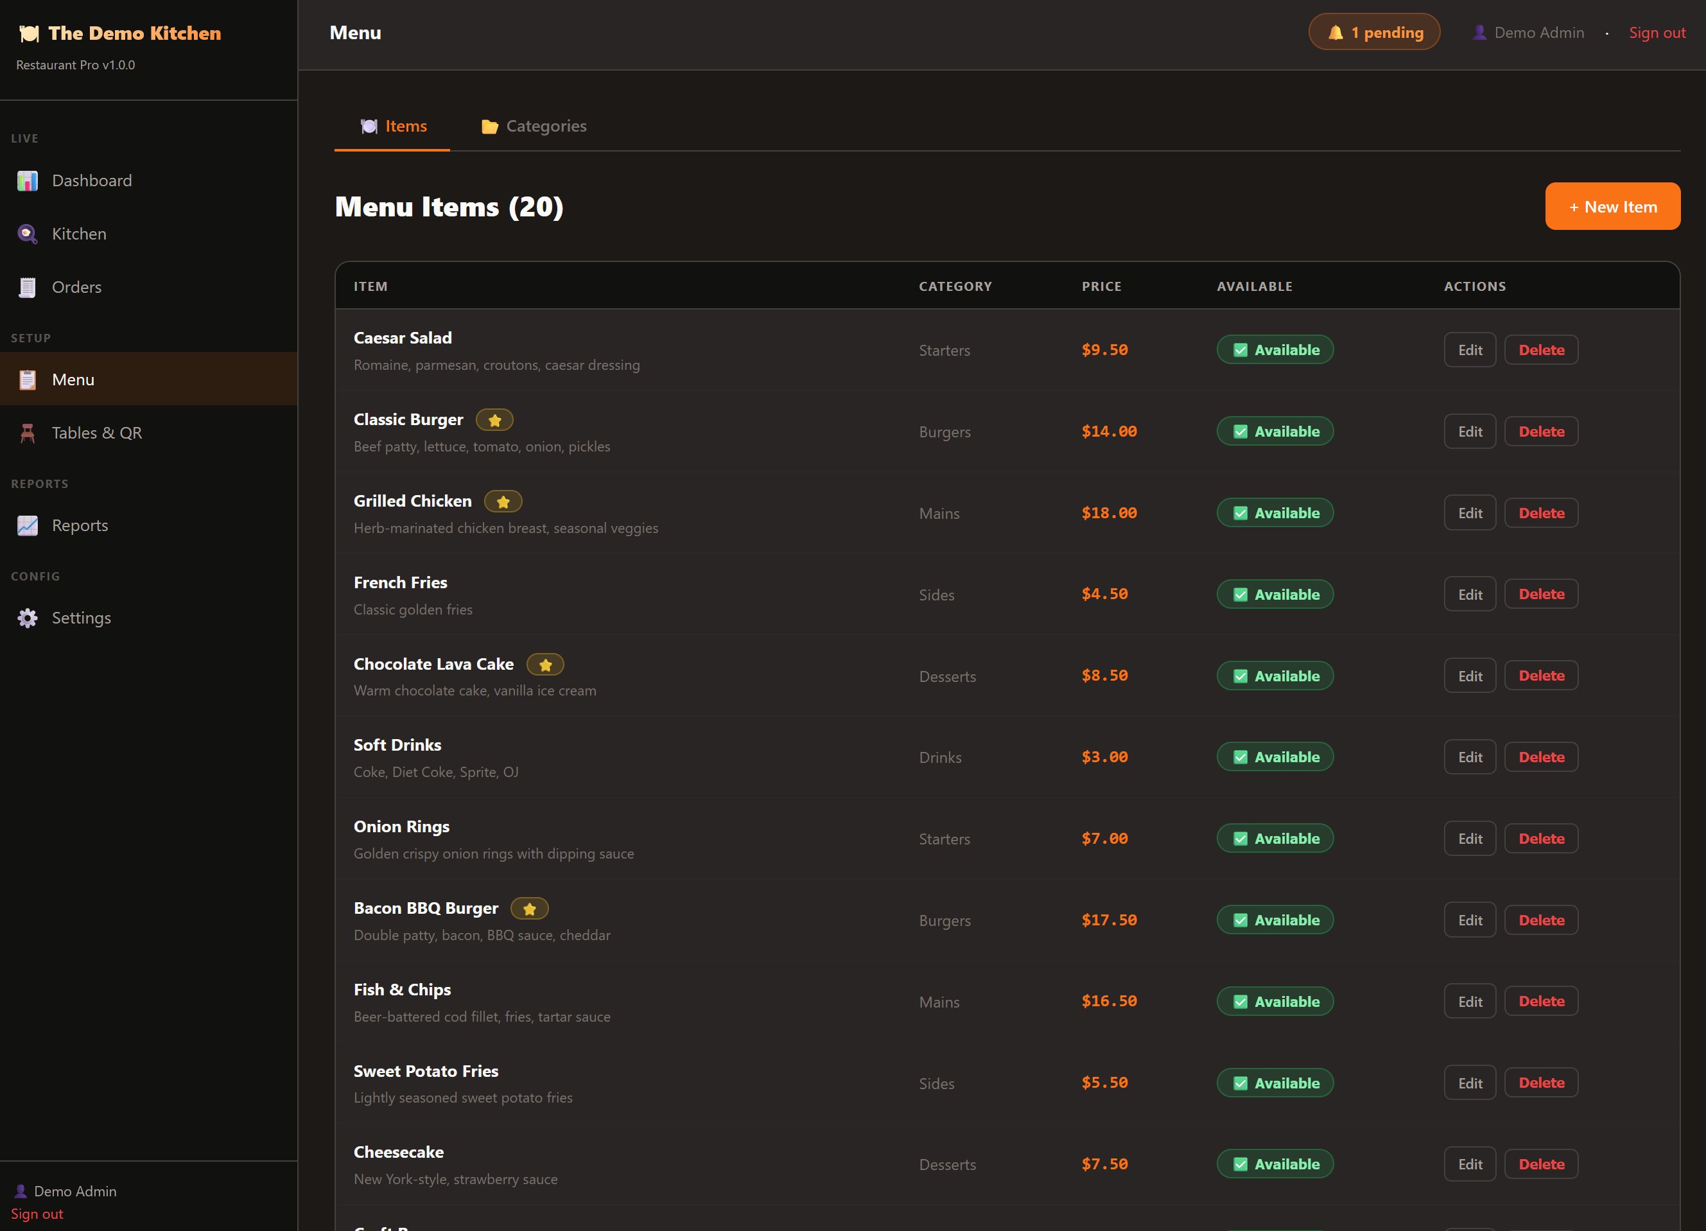Click the Mains category for Fish & Chips

tap(939, 1003)
